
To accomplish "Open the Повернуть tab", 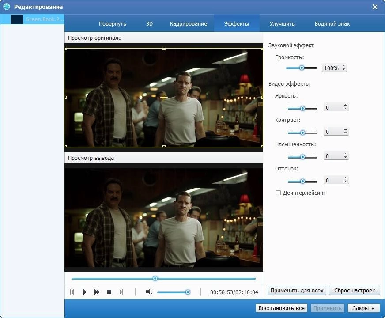I will tap(113, 24).
